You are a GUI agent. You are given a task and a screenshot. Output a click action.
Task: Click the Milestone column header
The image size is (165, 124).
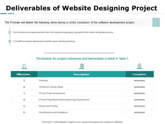pyautogui.click(x=24, y=74)
